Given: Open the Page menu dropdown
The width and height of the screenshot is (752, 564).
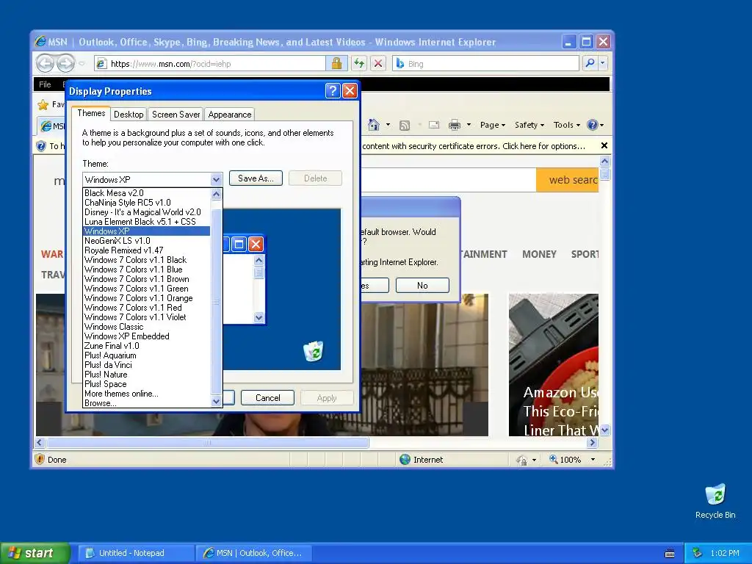Looking at the screenshot, I should [x=493, y=125].
